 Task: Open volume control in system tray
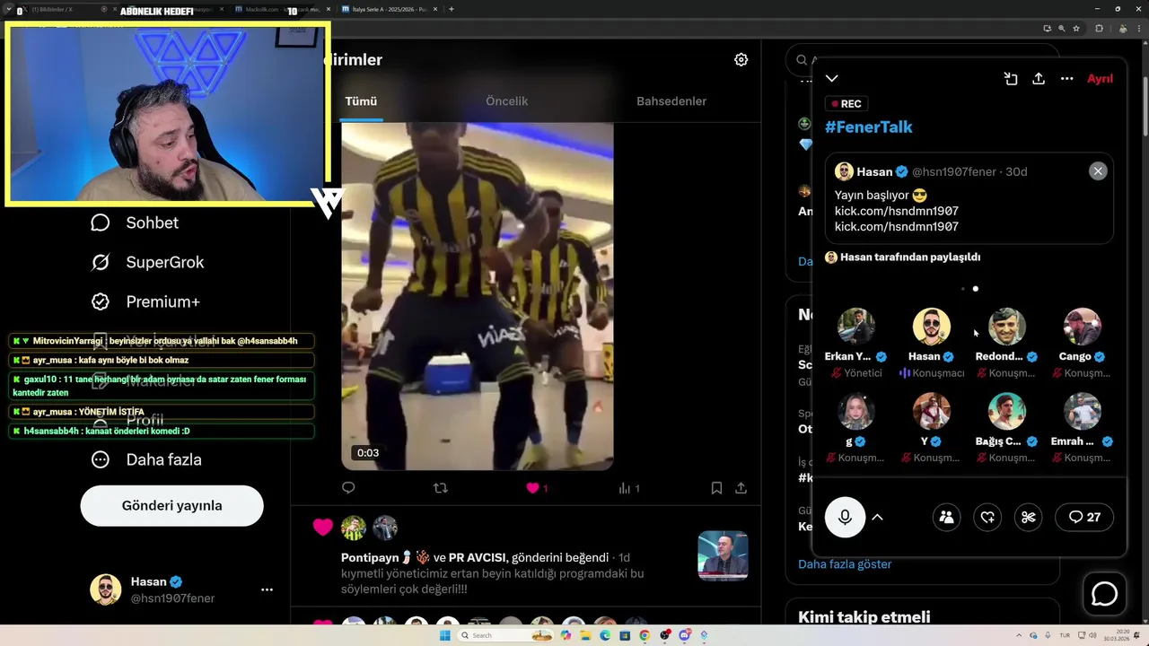[1092, 635]
